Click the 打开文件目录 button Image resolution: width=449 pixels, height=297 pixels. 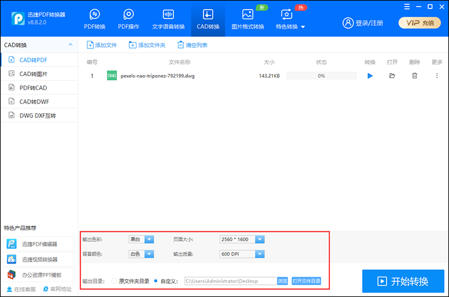pyautogui.click(x=306, y=281)
